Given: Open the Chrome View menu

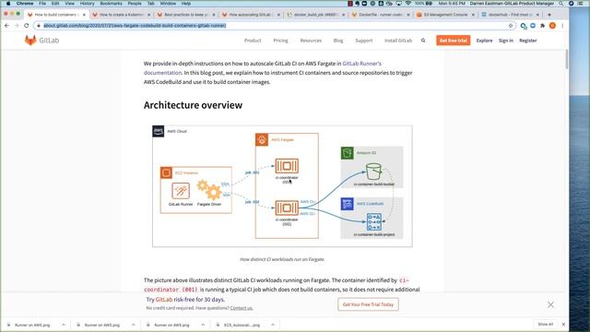Looking at the screenshot, I should pos(70,4).
